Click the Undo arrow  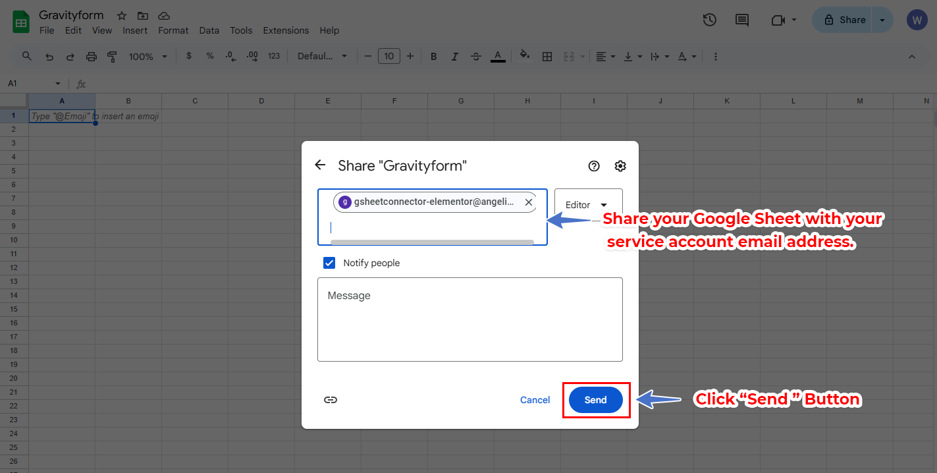click(x=49, y=57)
